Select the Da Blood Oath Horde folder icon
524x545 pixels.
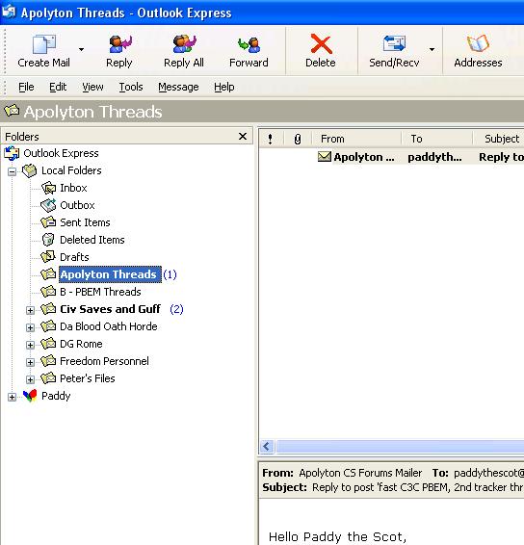pyautogui.click(x=48, y=326)
